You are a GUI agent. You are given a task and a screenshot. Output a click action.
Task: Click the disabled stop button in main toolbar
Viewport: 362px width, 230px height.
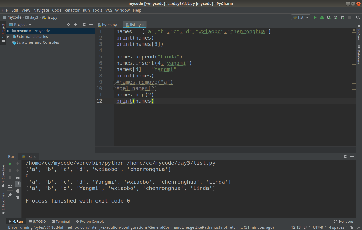(349, 17)
